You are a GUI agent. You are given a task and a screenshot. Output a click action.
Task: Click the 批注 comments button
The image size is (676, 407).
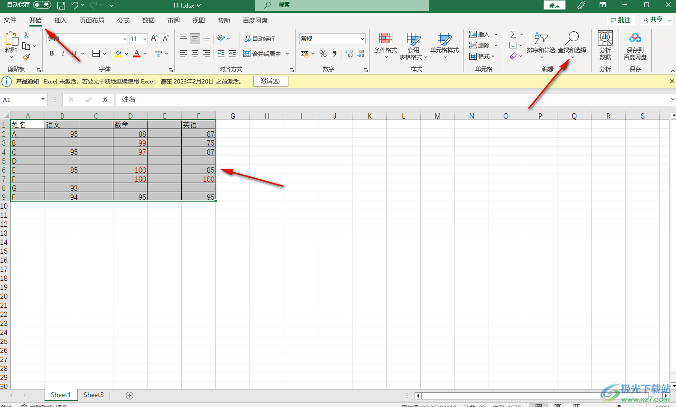coord(621,20)
